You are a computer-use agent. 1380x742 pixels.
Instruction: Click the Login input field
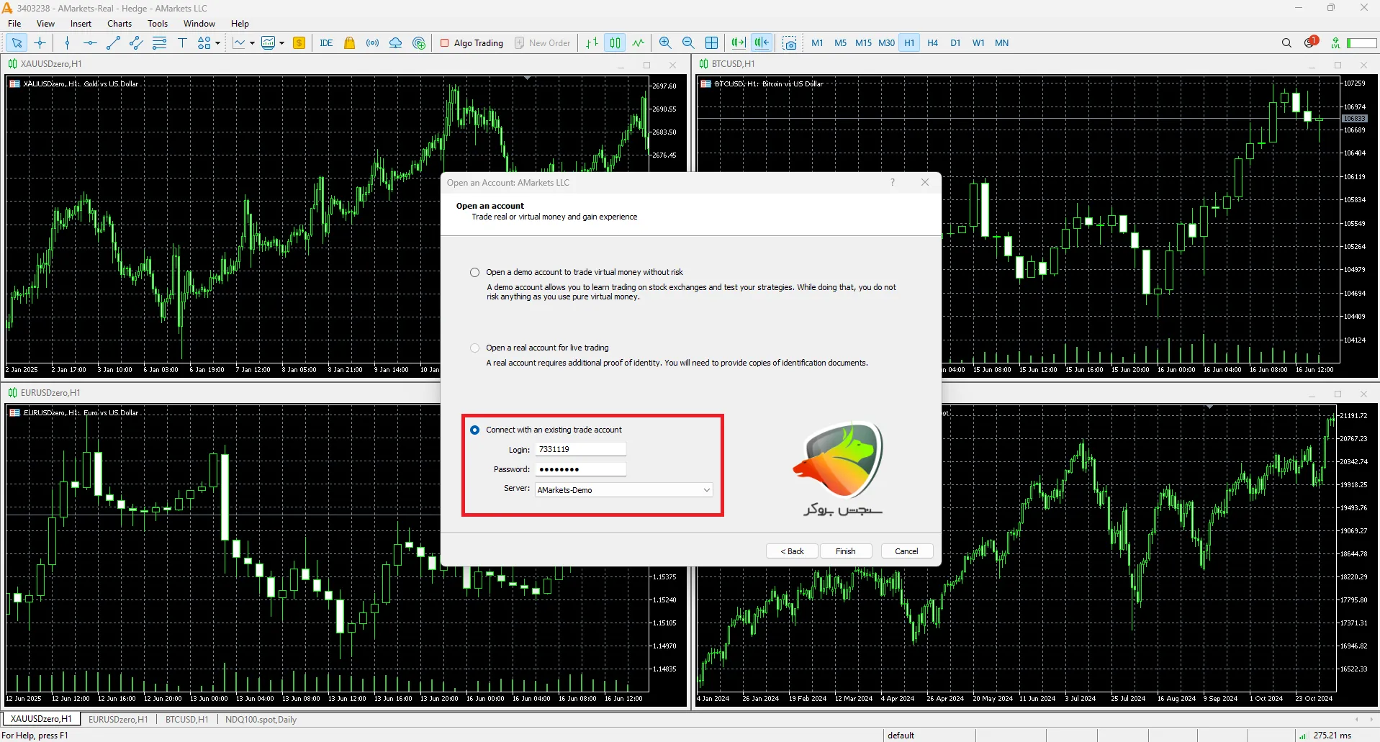(x=580, y=450)
